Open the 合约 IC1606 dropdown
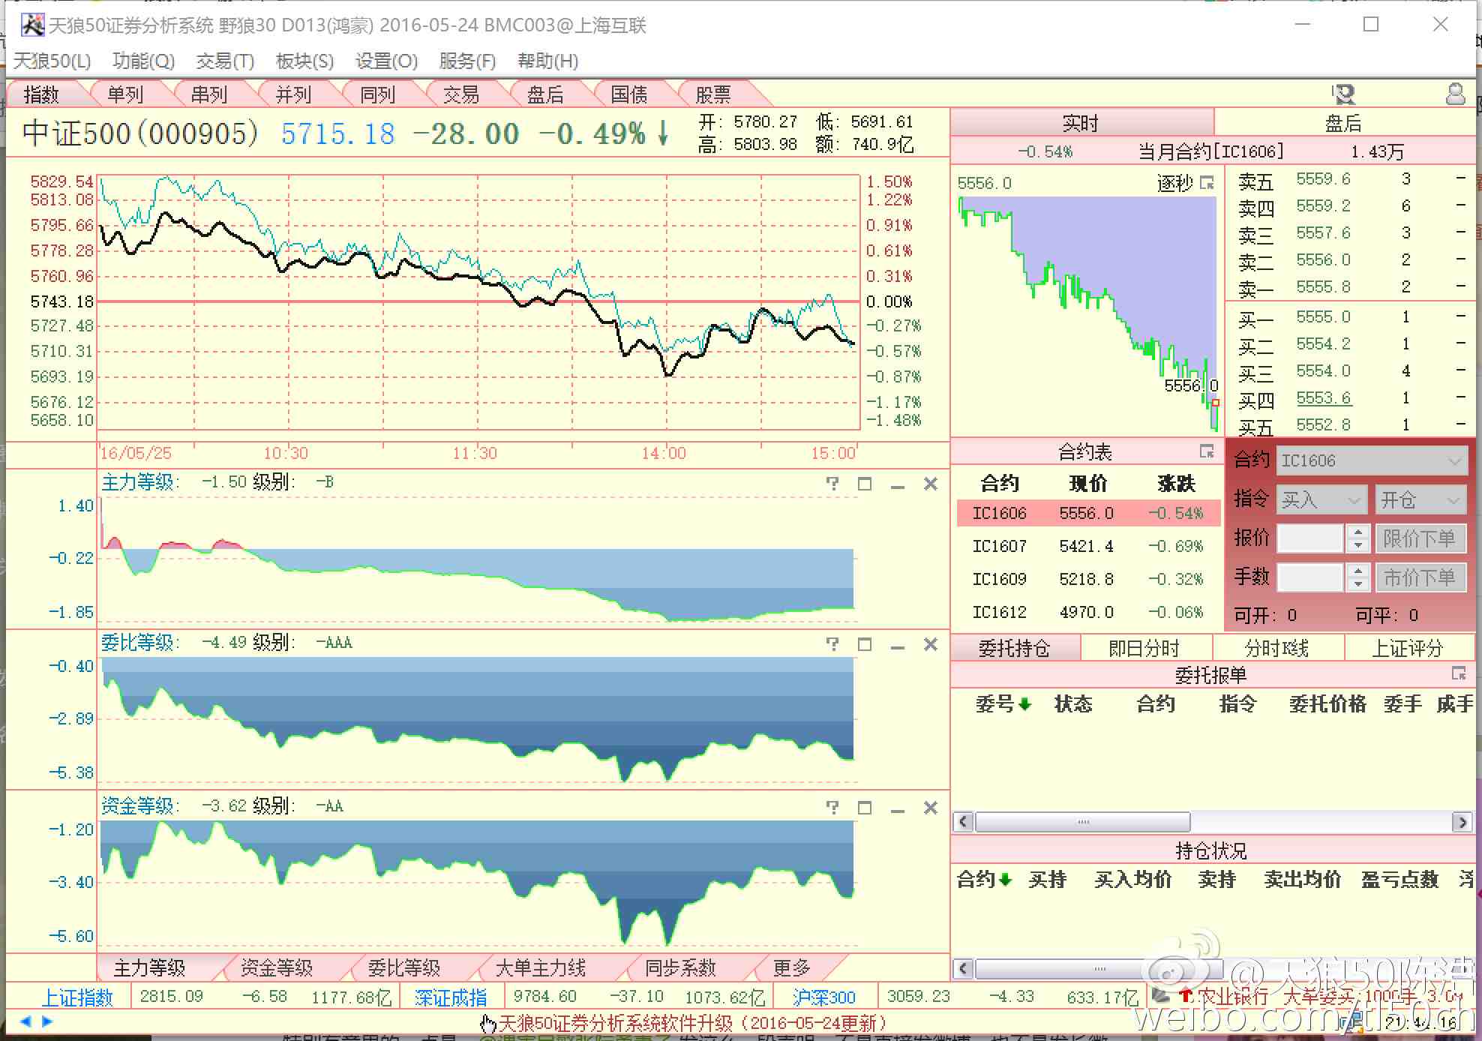The image size is (1482, 1041). tap(1455, 460)
